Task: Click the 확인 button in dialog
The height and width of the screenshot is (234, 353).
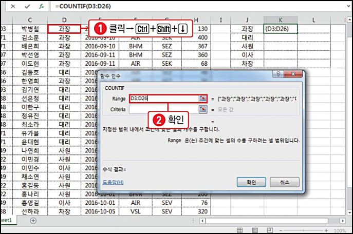Action: tap(251, 182)
